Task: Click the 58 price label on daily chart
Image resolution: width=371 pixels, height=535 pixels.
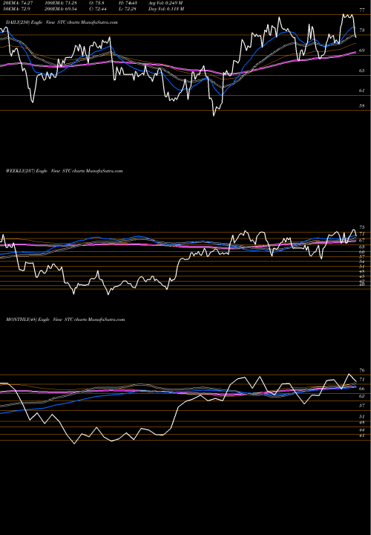Action: pyautogui.click(x=362, y=106)
